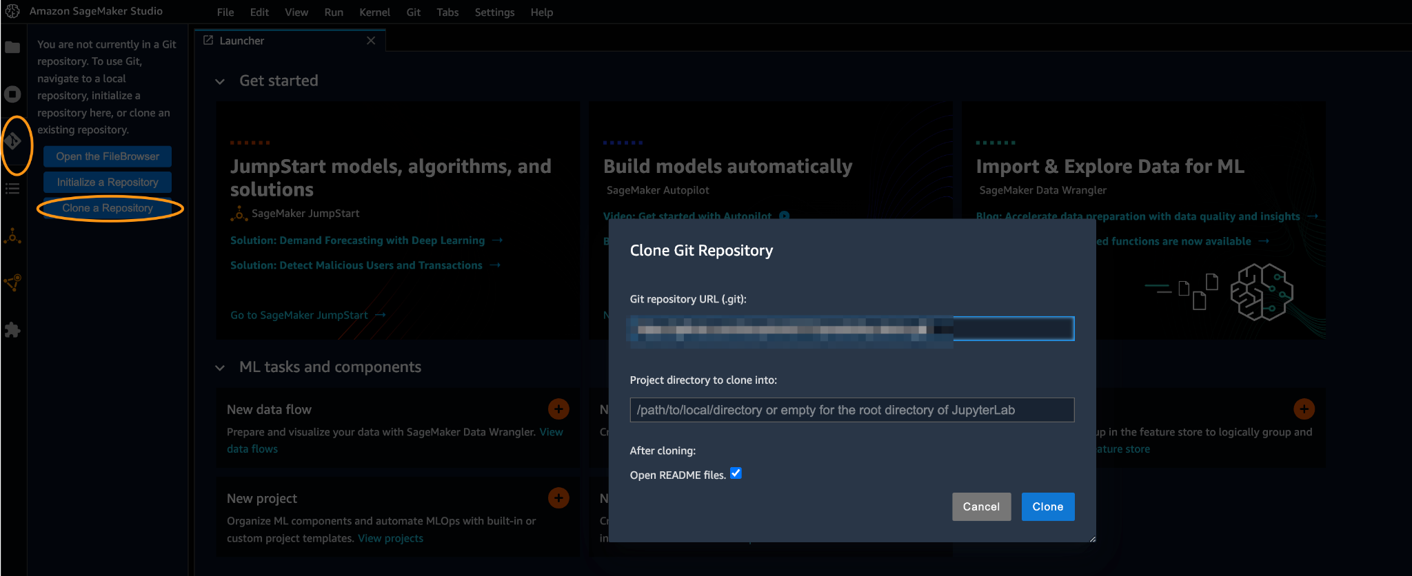Open the file browser folder icon in sidebar
Image resolution: width=1412 pixels, height=576 pixels.
(x=12, y=47)
